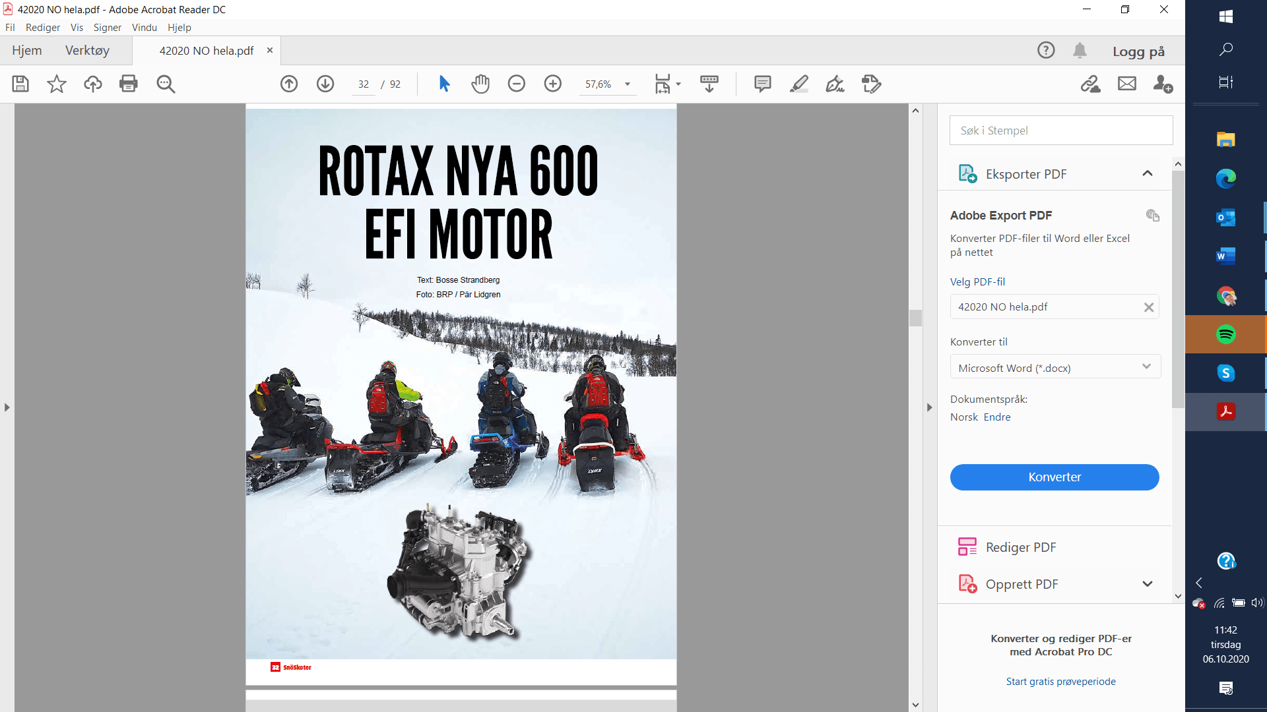This screenshot has height=712, width=1267.
Task: Close the 42020 NO hela.pdf tab
Action: pos(270,50)
